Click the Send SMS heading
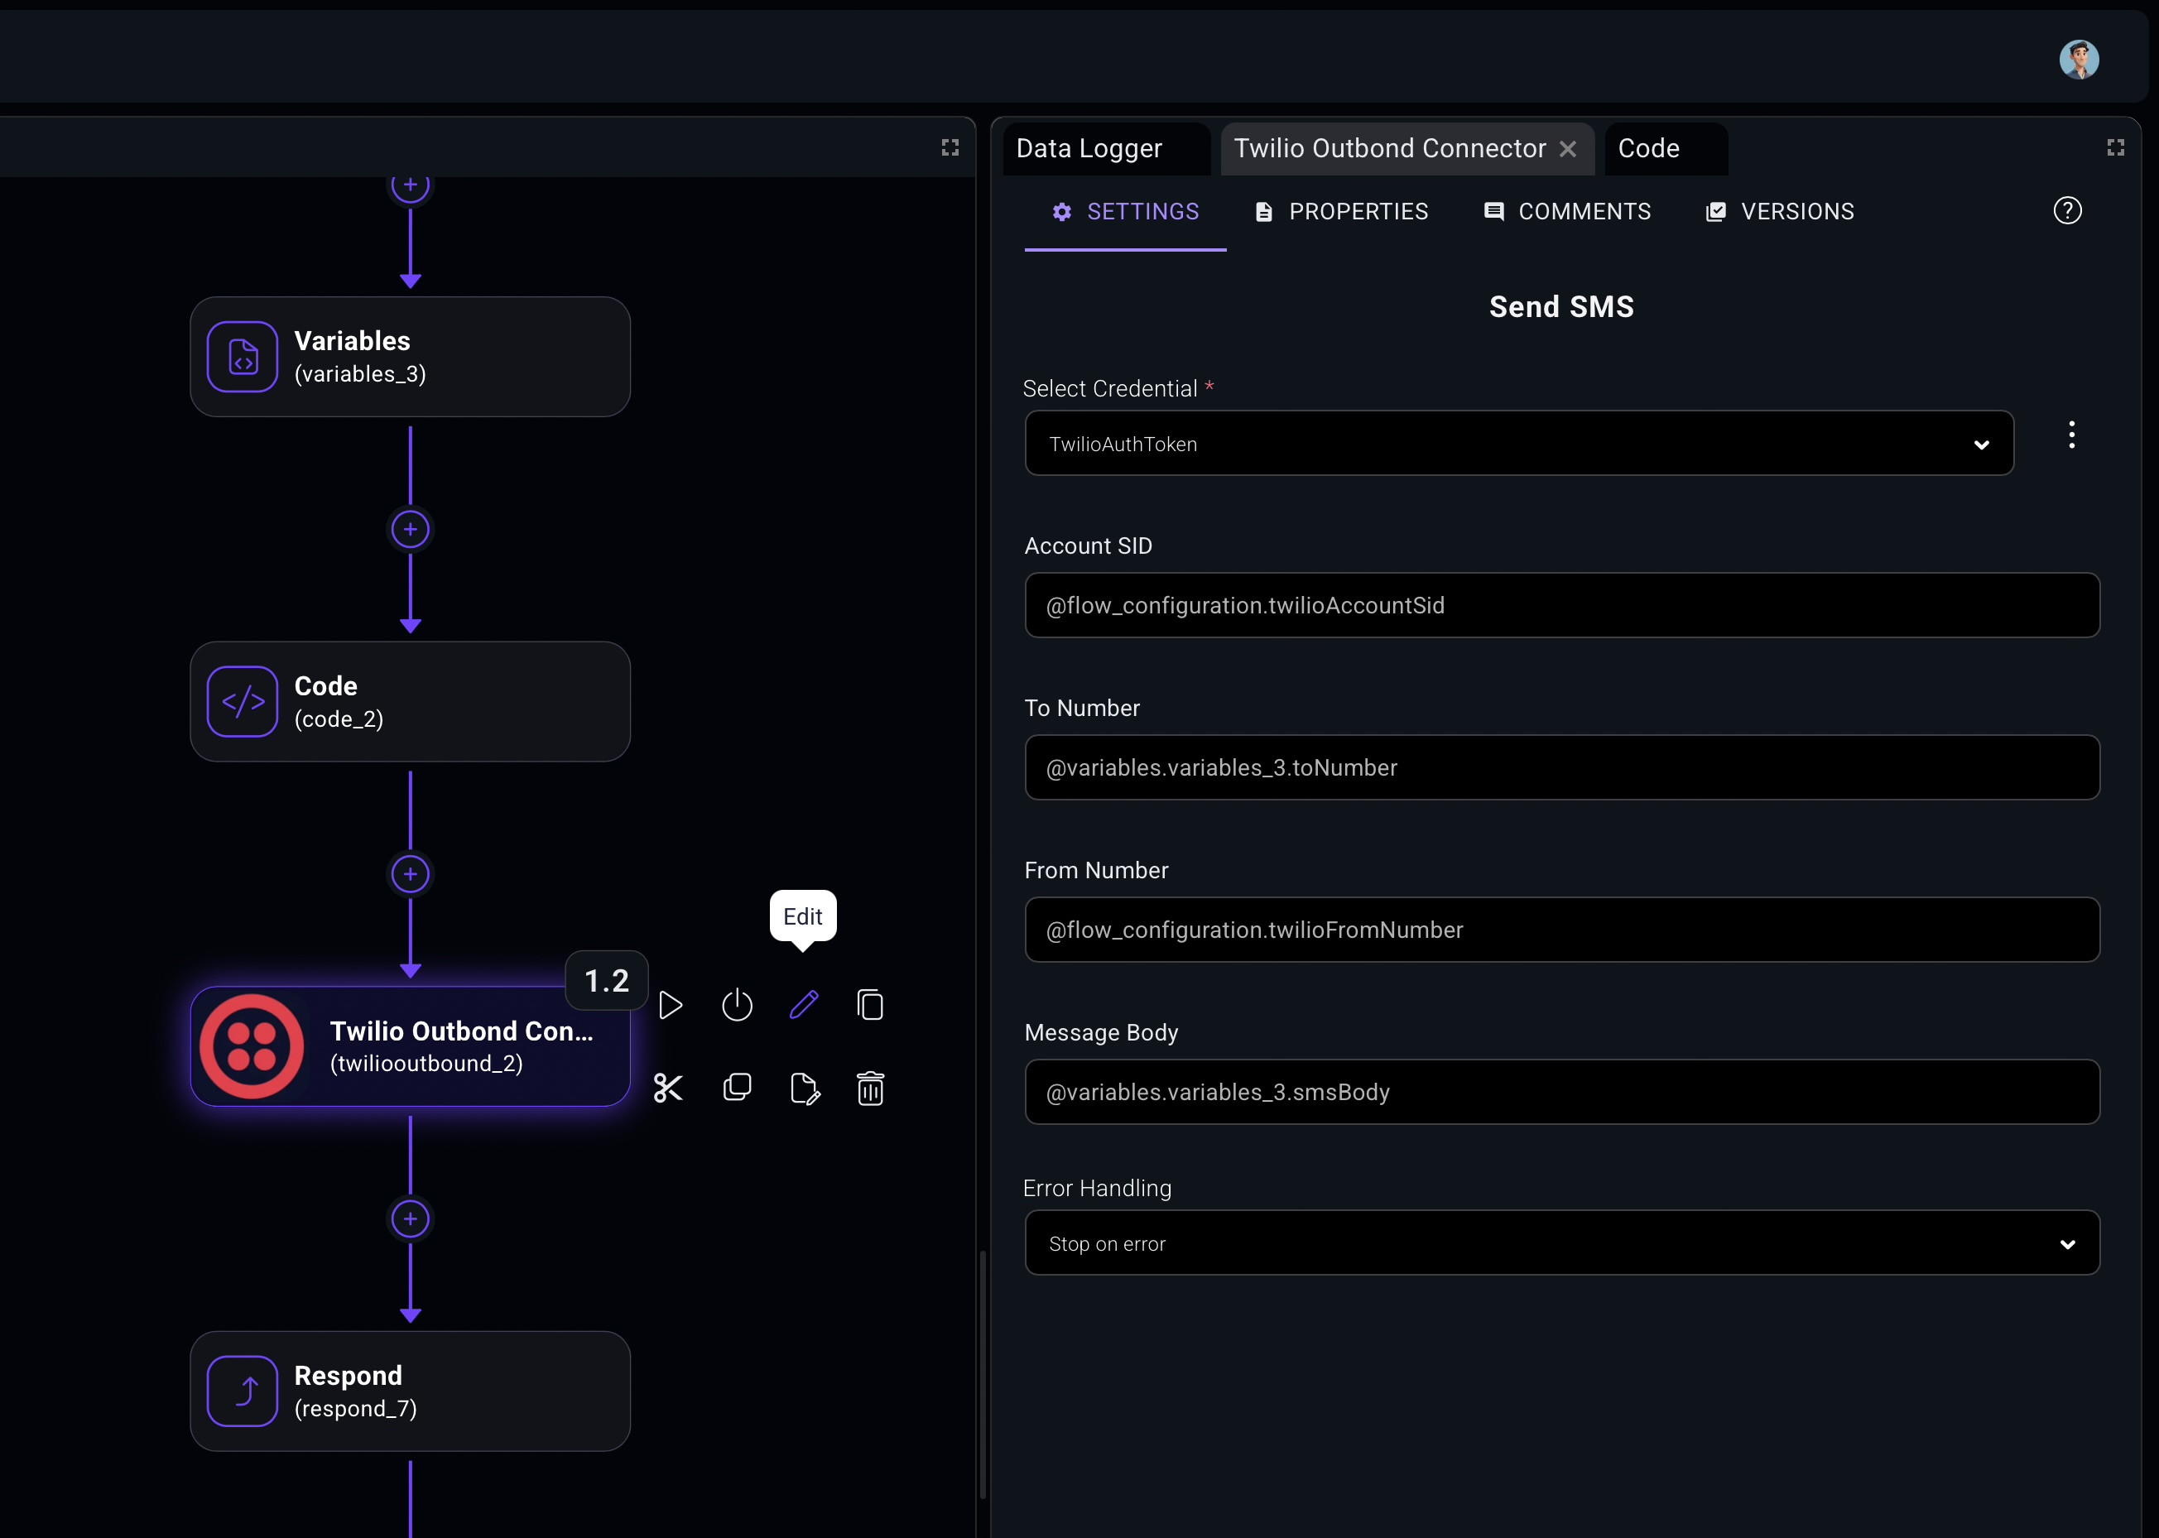 tap(1561, 307)
